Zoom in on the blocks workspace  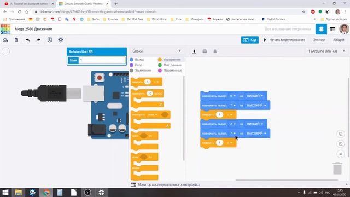tap(341, 134)
